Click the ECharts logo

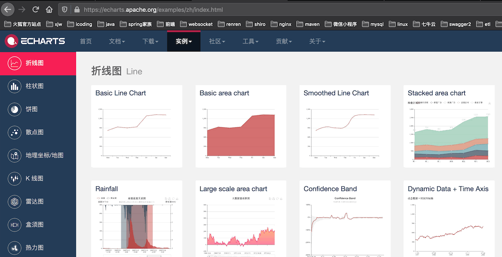pos(35,41)
